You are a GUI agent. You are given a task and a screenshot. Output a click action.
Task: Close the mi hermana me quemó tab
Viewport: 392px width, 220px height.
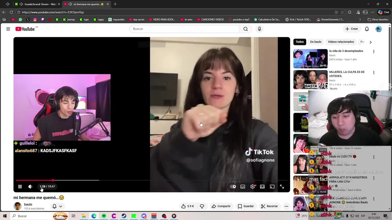click(107, 4)
